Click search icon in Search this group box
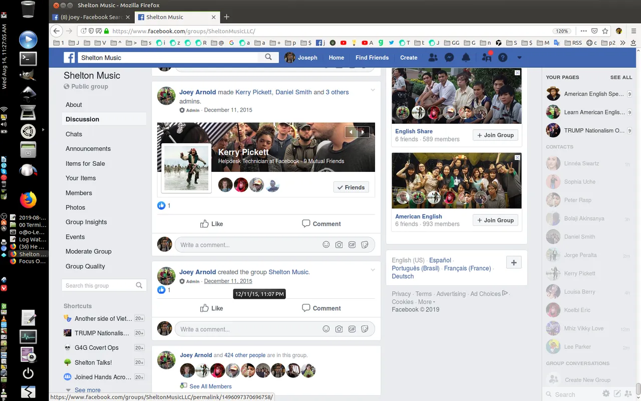This screenshot has width=641, height=401. pos(139,285)
